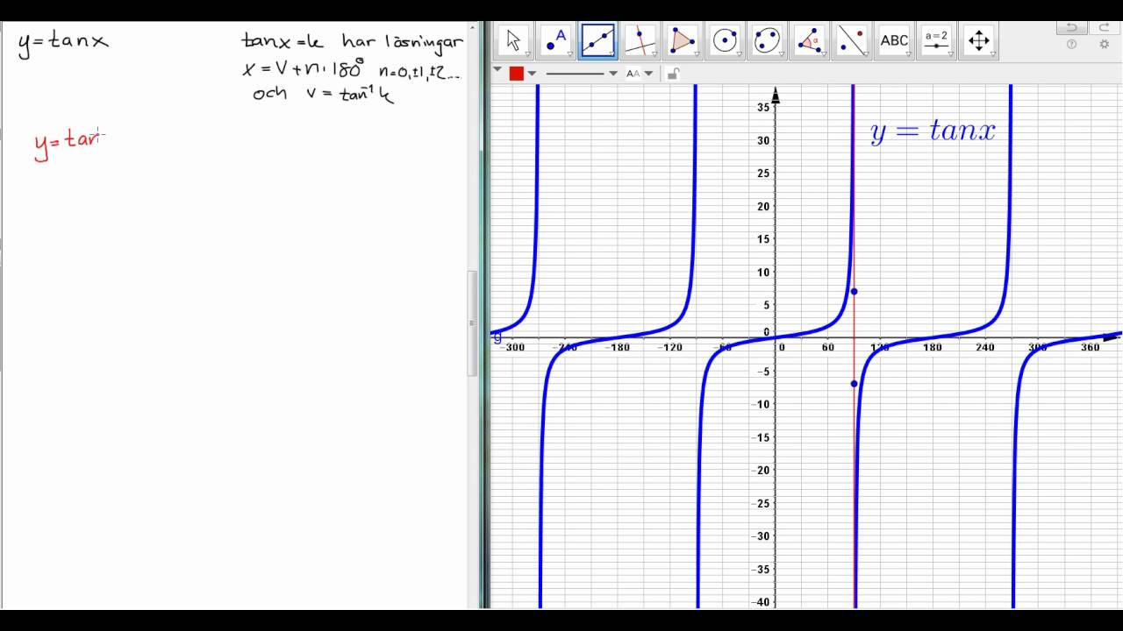Viewport: 1123px width, 631px height.
Task: Click the y-axis label -35
Action: point(761,569)
